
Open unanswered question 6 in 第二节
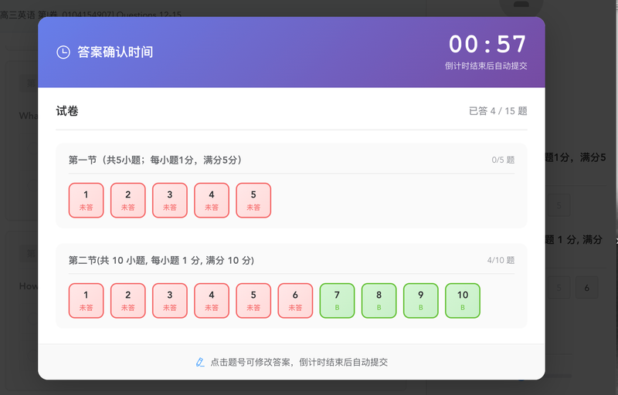coord(295,301)
